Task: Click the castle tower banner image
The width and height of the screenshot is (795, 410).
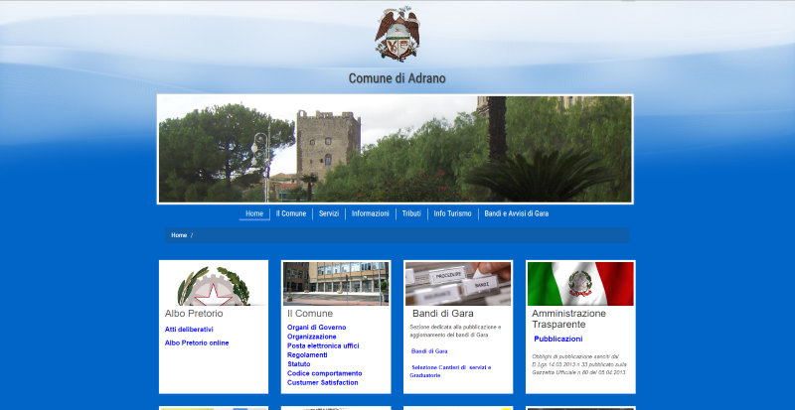Action: pos(396,149)
